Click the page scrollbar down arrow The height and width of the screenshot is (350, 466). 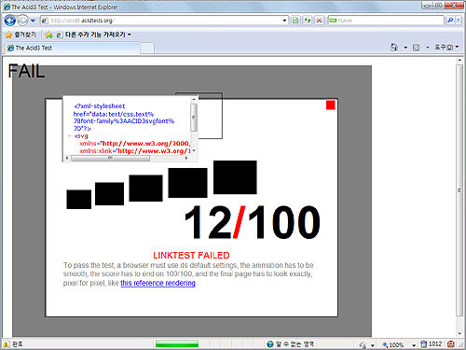click(459, 333)
